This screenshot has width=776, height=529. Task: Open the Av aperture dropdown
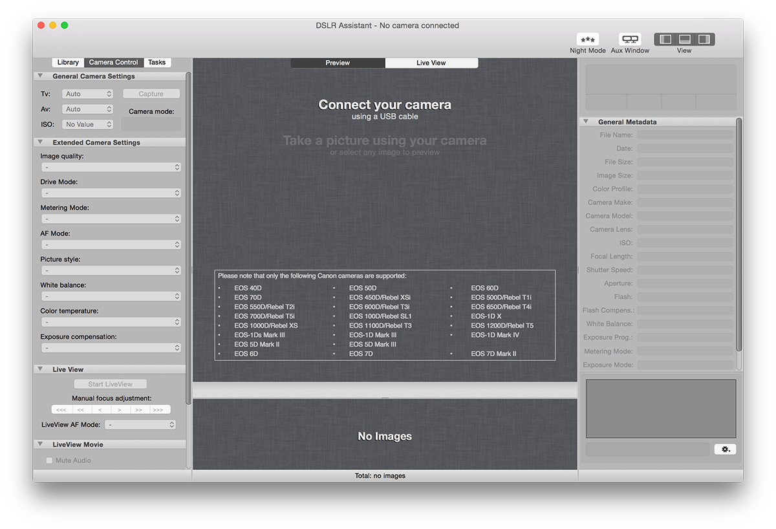pyautogui.click(x=88, y=109)
